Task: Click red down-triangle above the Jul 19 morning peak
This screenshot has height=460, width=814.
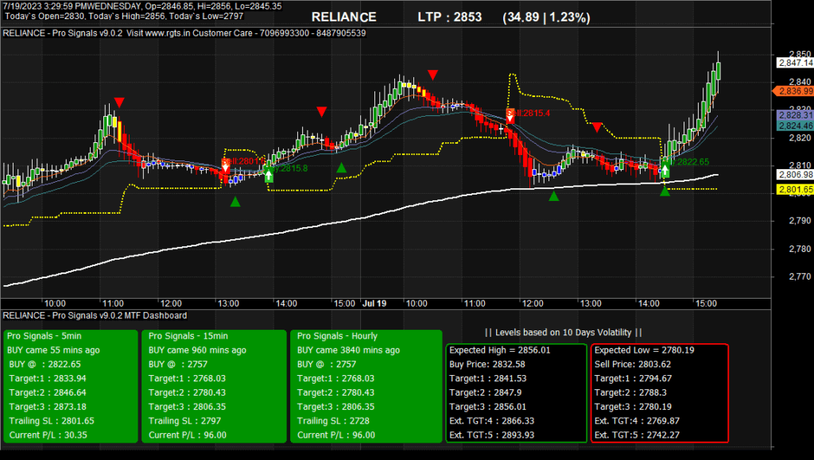Action: [x=432, y=75]
